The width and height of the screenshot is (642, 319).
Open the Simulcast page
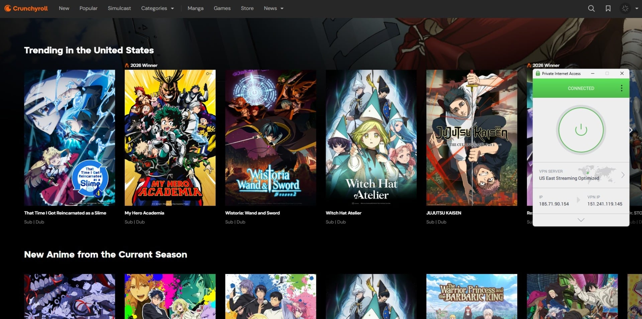(x=119, y=8)
